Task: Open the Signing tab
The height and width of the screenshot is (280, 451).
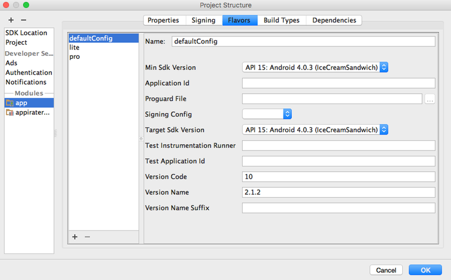Action: (x=203, y=20)
